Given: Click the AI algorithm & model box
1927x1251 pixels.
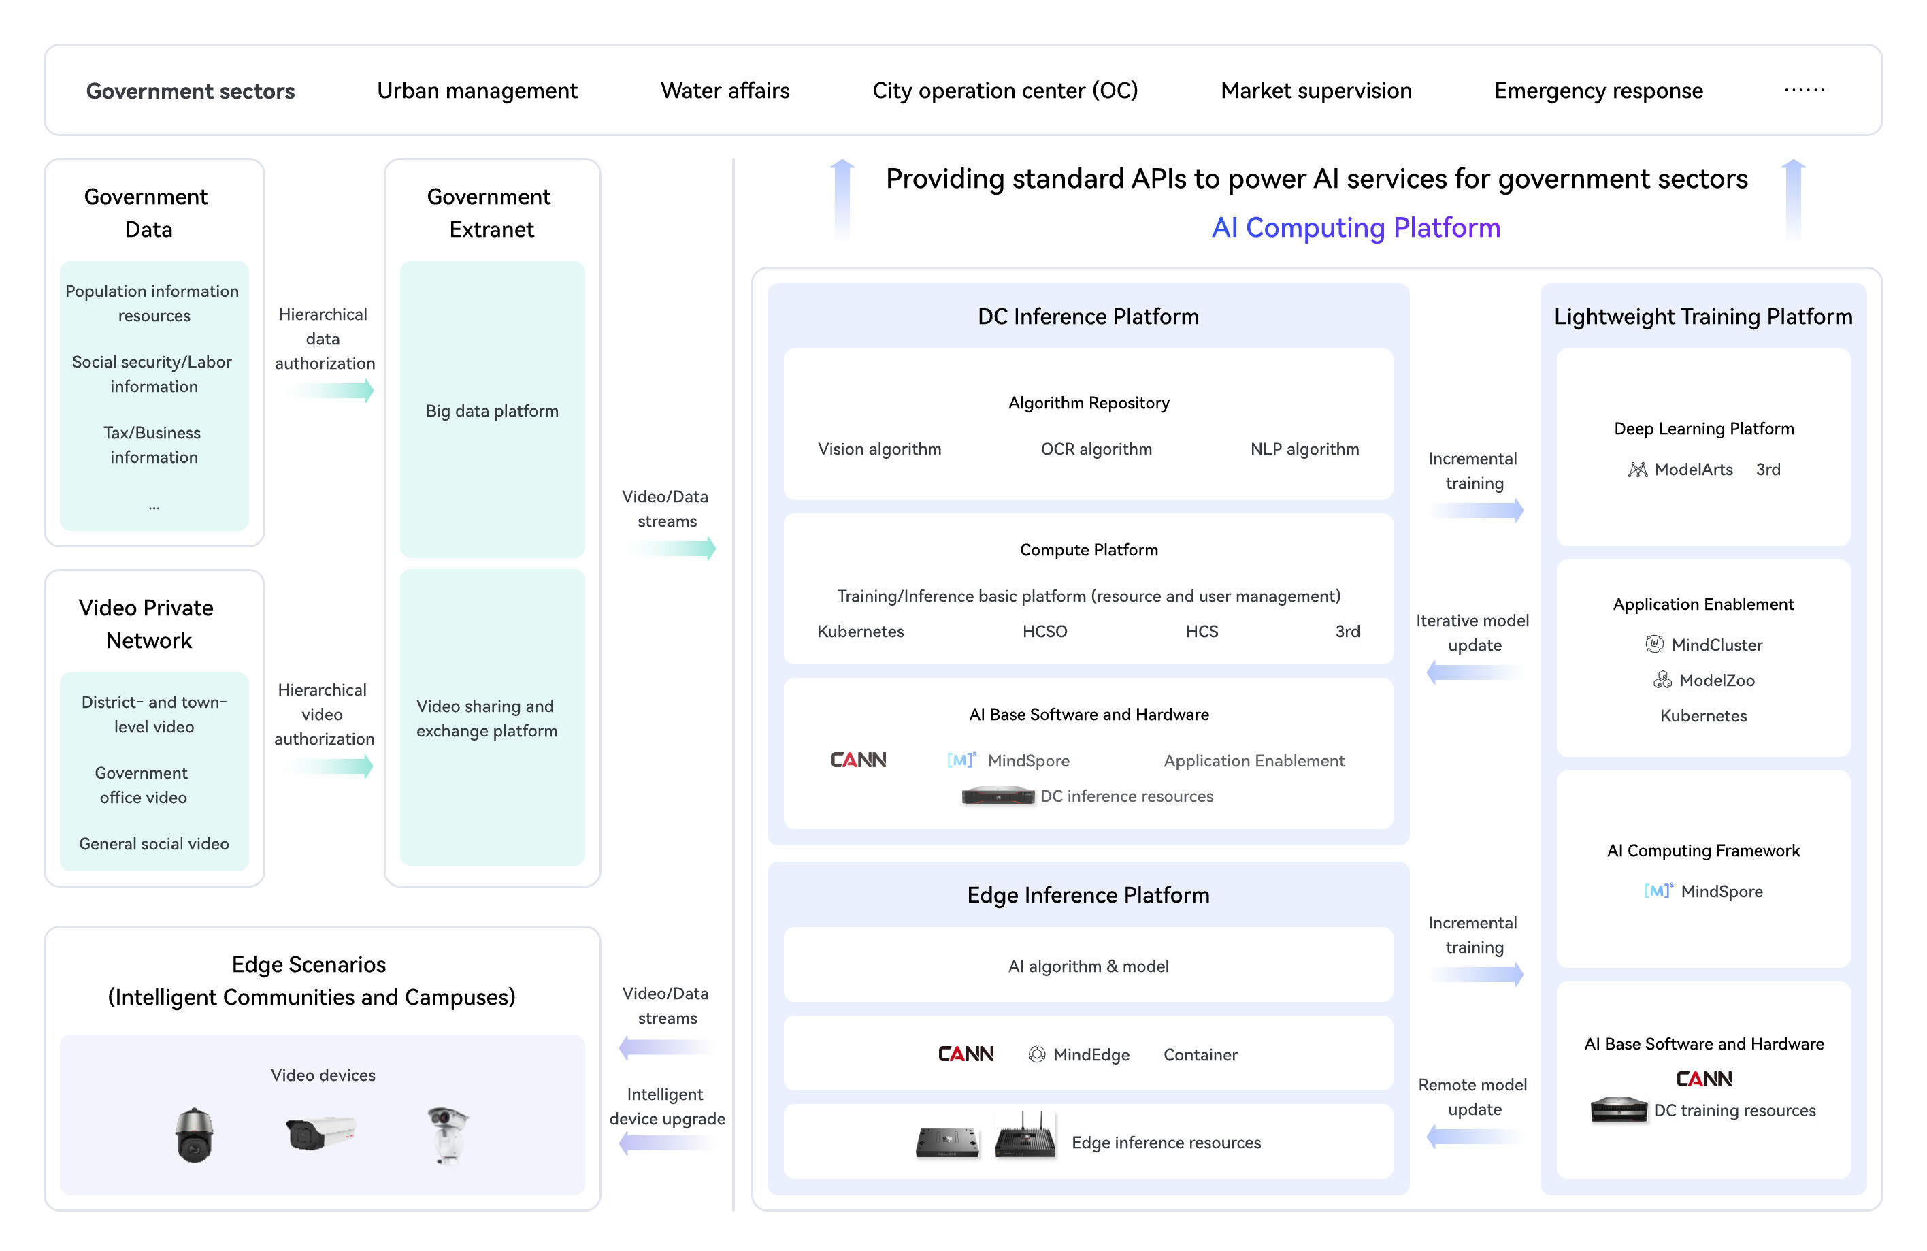Looking at the screenshot, I should [1088, 965].
